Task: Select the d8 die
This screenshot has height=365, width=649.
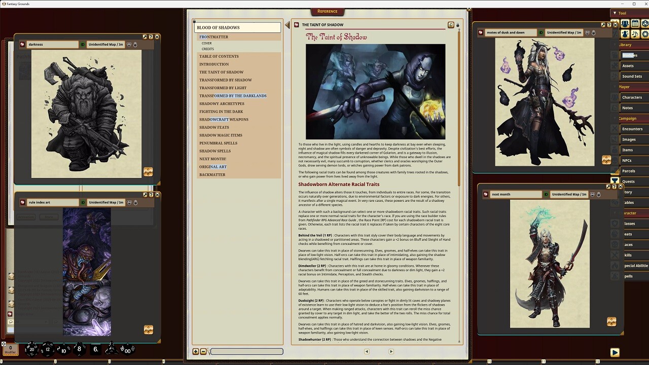Action: pyautogui.click(x=79, y=349)
